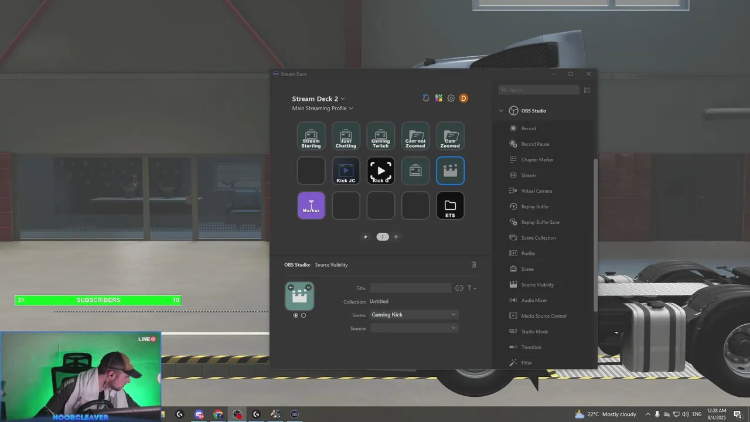Open the weather widget showing 22°C
The image size is (750, 422).
[x=605, y=414]
